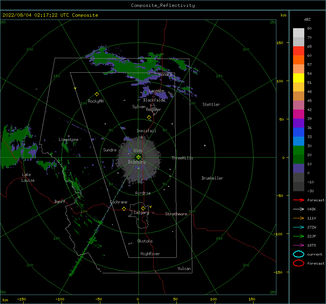326x304 pixels.
Task: Select the blue 33-36 dBZ color band
Action: pos(298,132)
